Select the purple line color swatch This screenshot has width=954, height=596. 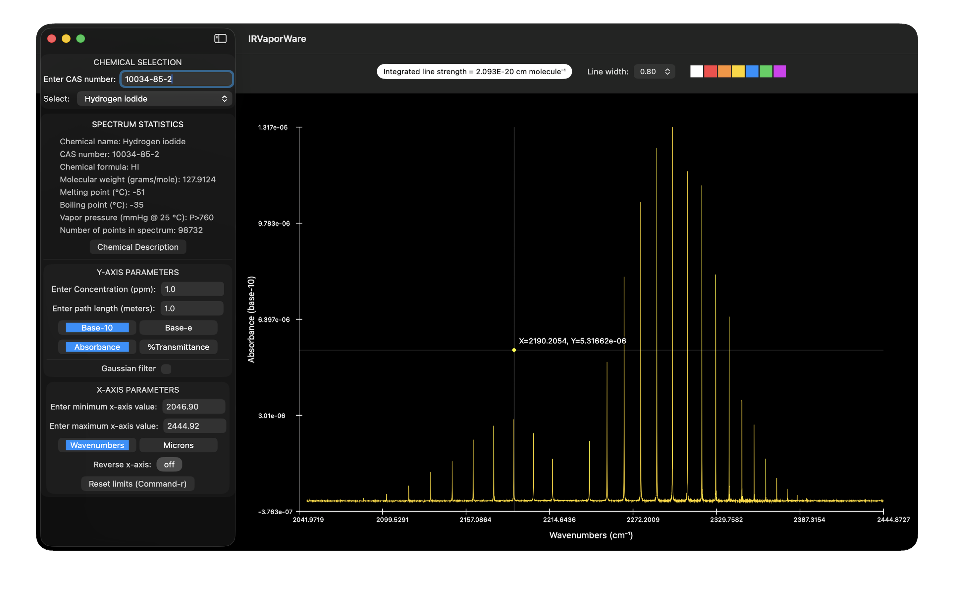pyautogui.click(x=779, y=71)
